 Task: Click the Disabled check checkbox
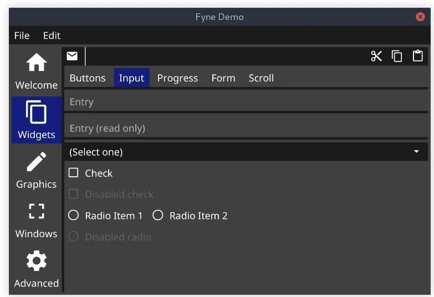point(73,194)
